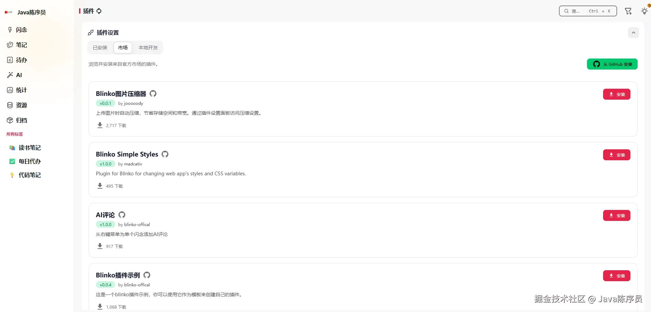Click the plug icon beside 插件设置
This screenshot has width=651, height=312.
point(91,33)
